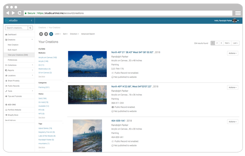
Task: Open North 49°21'38.43" painting title link
Action: pyautogui.click(x=133, y=52)
